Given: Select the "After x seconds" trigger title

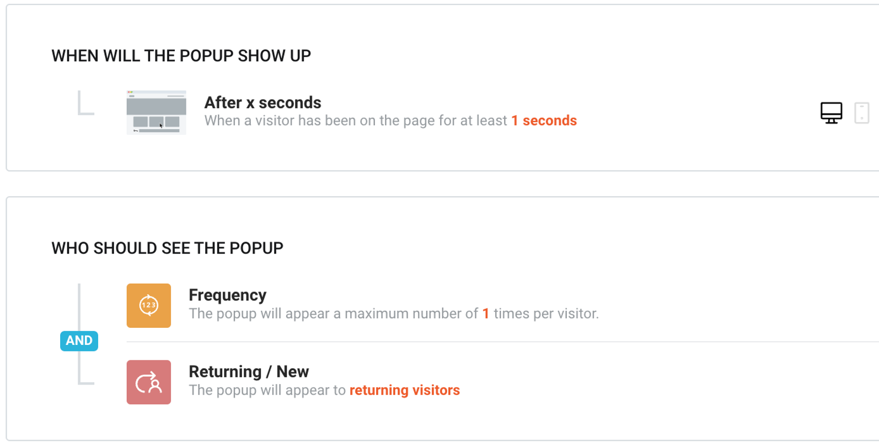Looking at the screenshot, I should click(x=262, y=102).
